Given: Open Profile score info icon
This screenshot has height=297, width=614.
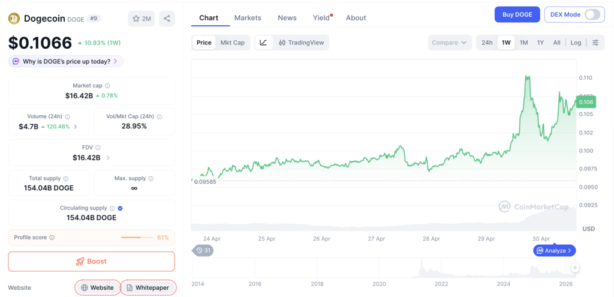Looking at the screenshot, I should click(52, 238).
